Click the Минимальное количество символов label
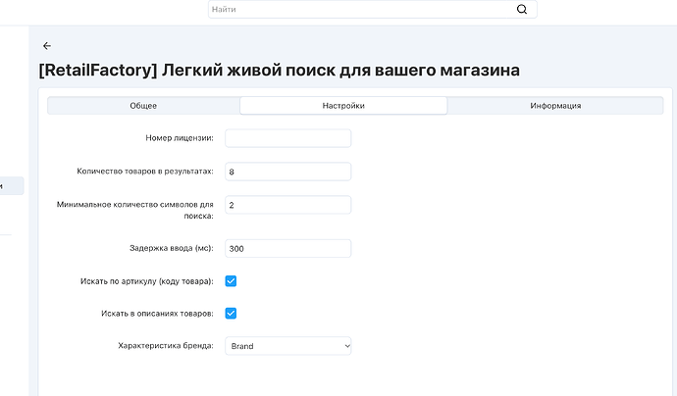 (x=135, y=210)
